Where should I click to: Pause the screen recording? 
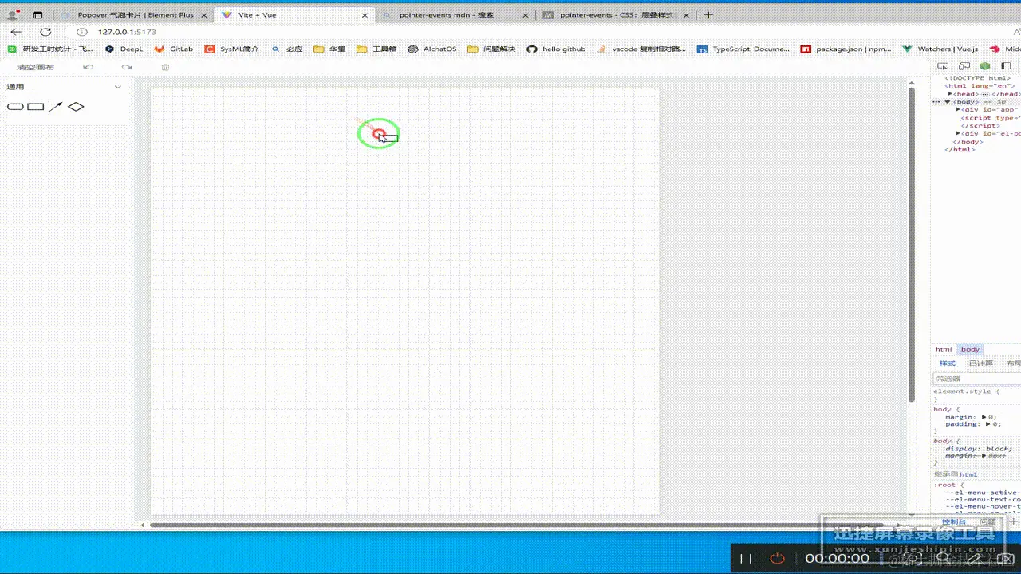coord(747,559)
